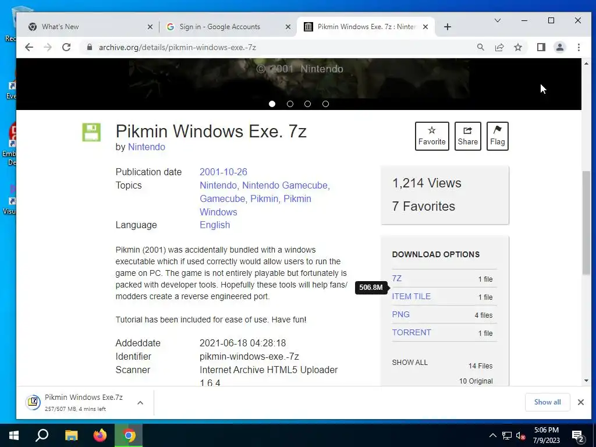
Task: Open the Chrome profile avatar
Action: (559, 47)
